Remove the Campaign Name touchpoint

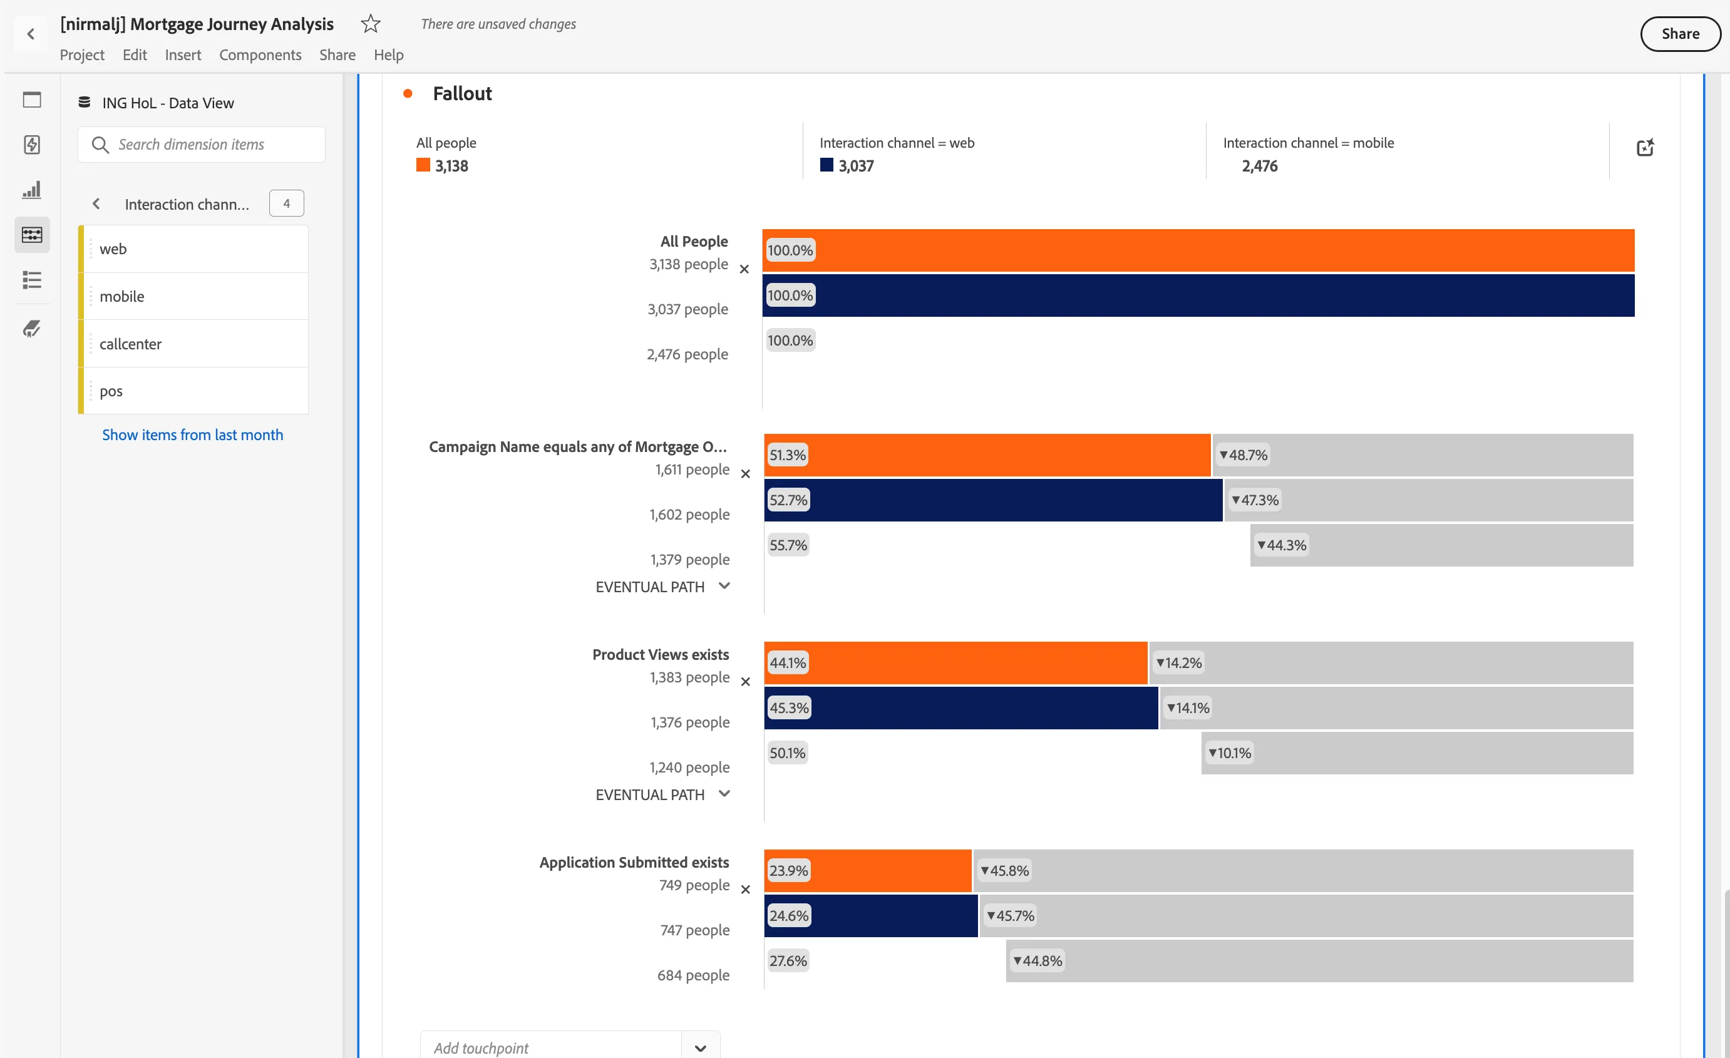point(746,474)
